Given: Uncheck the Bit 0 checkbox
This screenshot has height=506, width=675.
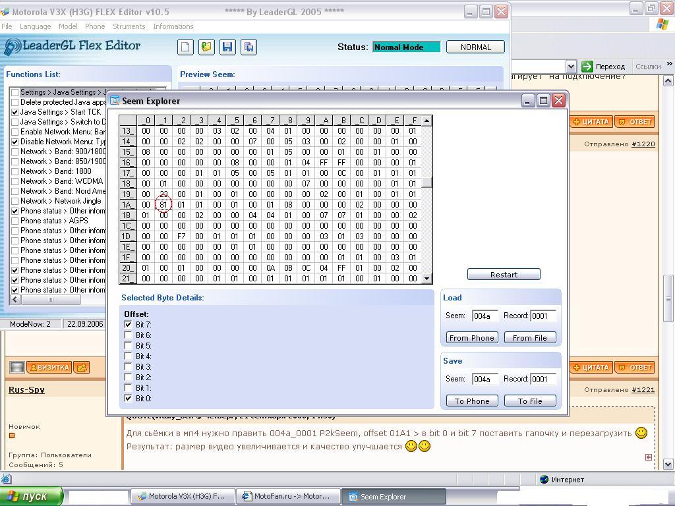Looking at the screenshot, I should [128, 399].
